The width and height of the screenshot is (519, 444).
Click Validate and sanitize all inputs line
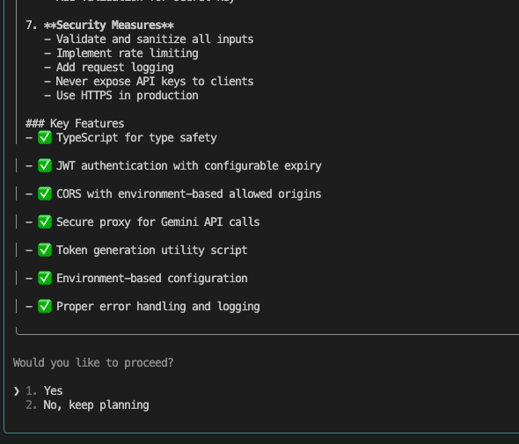155,39
